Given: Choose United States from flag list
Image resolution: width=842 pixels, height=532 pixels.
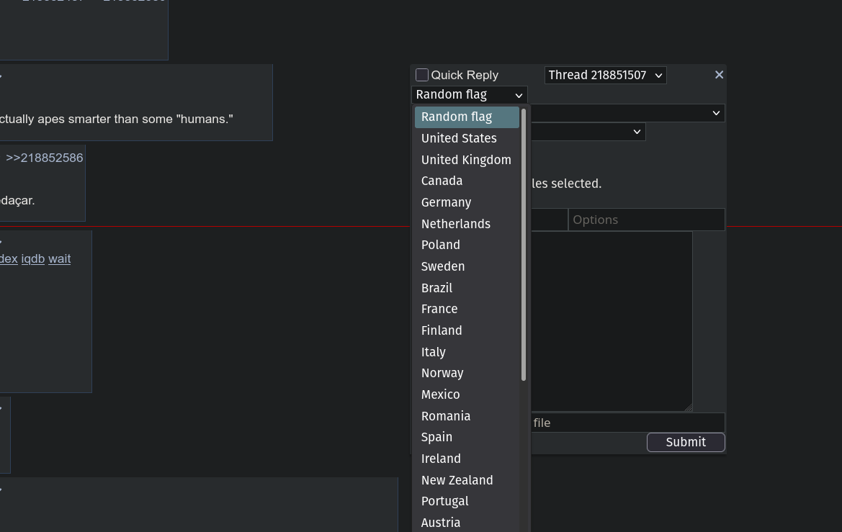Looking at the screenshot, I should [x=467, y=138].
